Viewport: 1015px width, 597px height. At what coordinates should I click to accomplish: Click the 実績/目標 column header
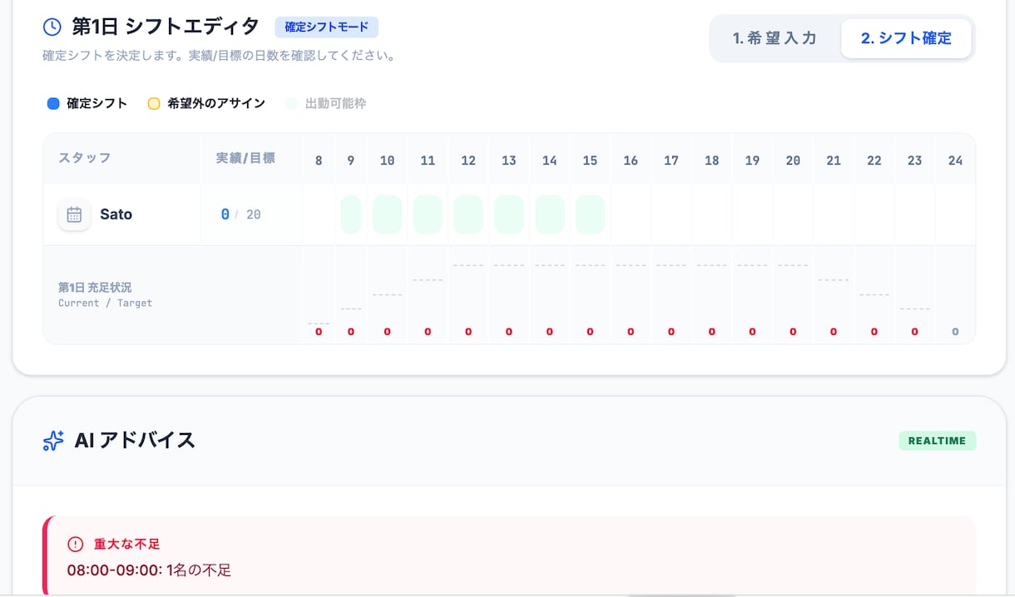pyautogui.click(x=245, y=158)
